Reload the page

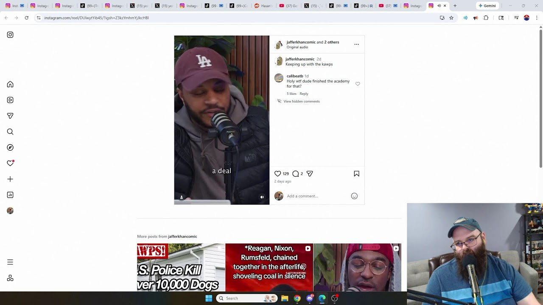[27, 18]
